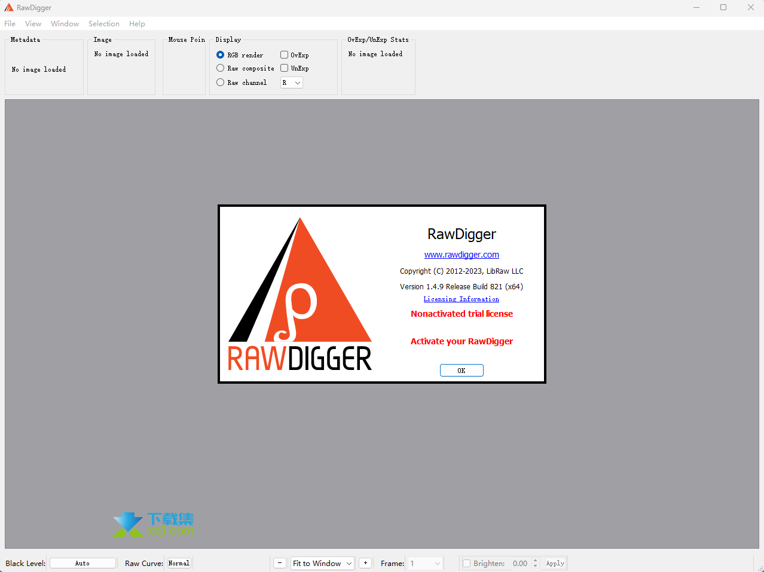Open the raw channel R dropdown
764x572 pixels.
point(292,82)
